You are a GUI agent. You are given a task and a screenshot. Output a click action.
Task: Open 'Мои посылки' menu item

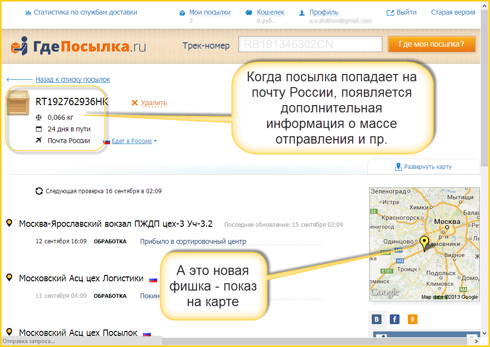point(210,13)
